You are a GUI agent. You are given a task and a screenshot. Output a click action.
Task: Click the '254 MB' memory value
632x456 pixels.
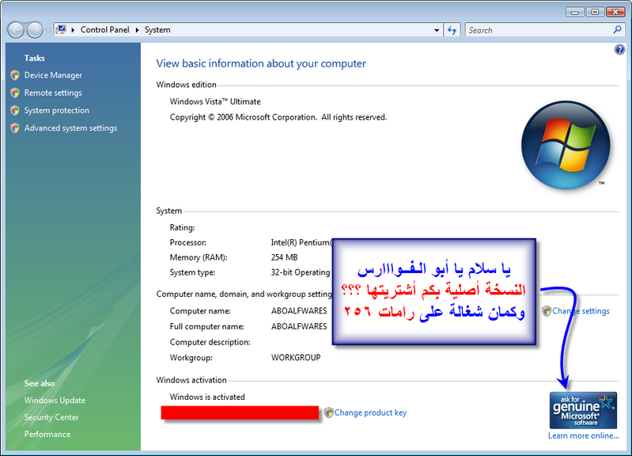pos(284,257)
